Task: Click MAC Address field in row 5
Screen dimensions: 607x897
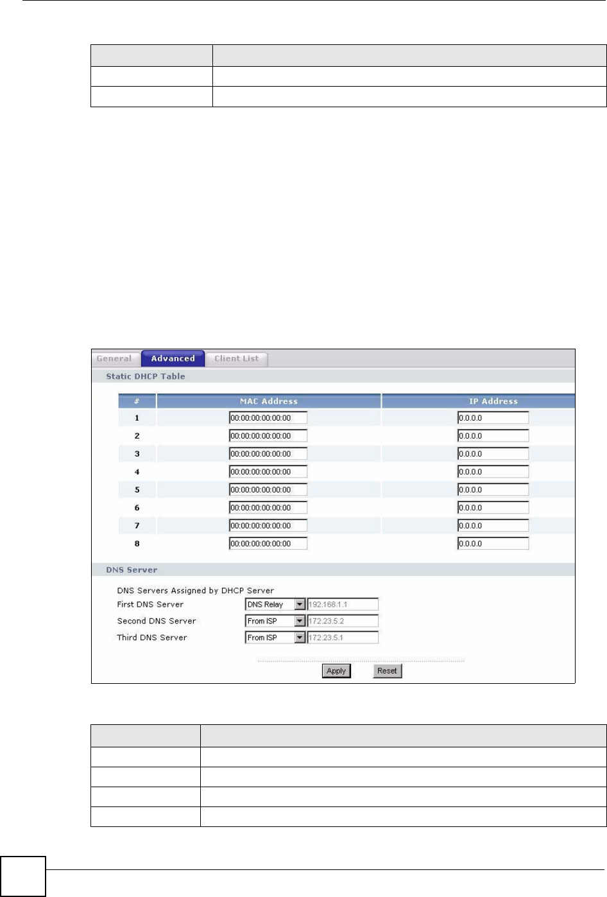Action: coord(268,490)
